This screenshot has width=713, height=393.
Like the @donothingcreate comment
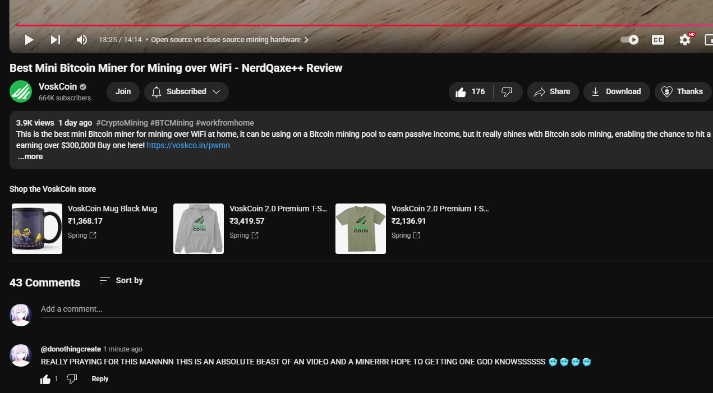[x=45, y=380]
